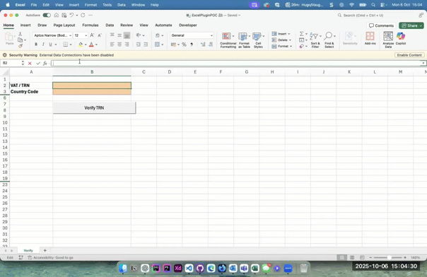
Task: Open Format as Table gallery
Action: click(x=244, y=40)
